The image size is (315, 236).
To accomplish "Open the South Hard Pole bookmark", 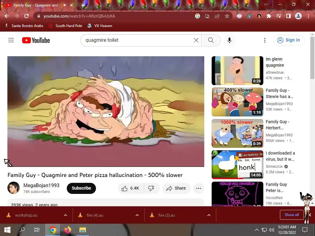I will tap(66, 26).
